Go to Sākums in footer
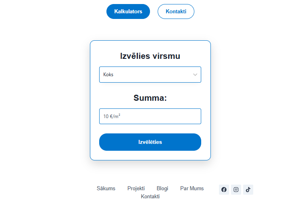 [106, 188]
